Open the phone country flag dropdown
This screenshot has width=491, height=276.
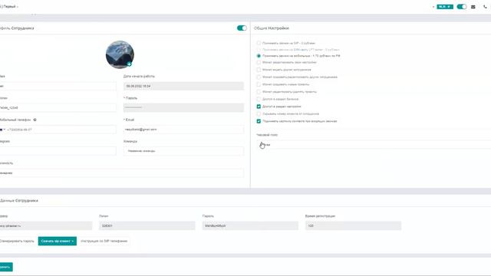click(2, 130)
